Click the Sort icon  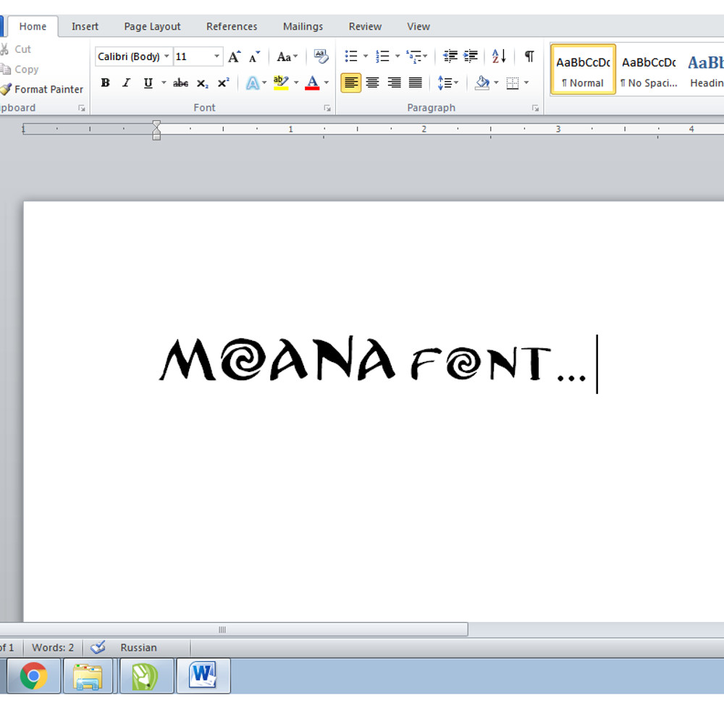click(x=500, y=56)
